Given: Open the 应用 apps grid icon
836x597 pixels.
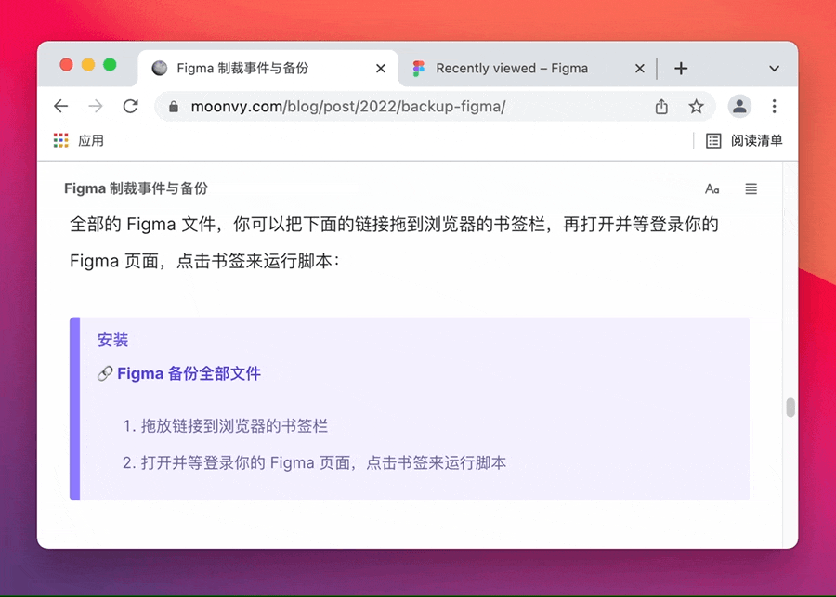Looking at the screenshot, I should click(60, 141).
